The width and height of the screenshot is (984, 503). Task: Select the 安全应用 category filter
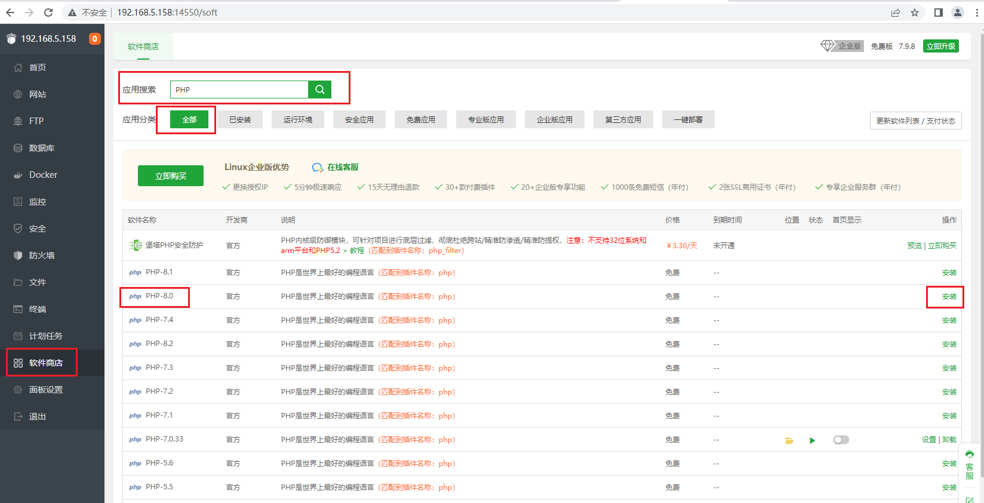[x=359, y=119]
